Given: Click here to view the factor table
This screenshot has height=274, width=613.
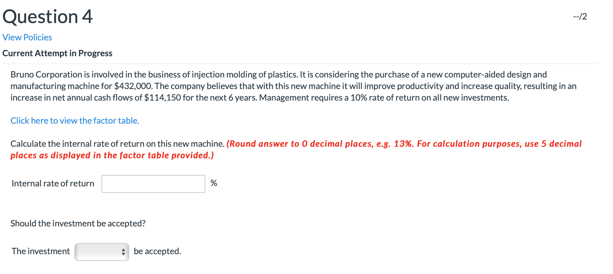Looking at the screenshot, I should tap(74, 120).
